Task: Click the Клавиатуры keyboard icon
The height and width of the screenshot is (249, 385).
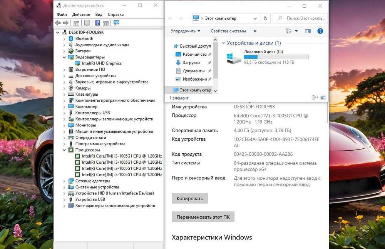Action: [x=71, y=94]
